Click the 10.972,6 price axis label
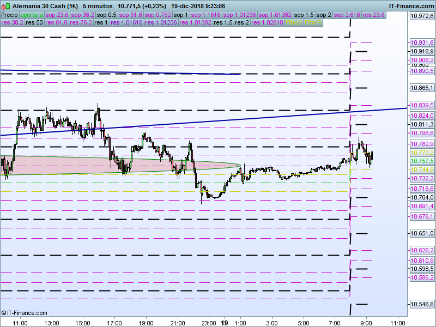Image resolution: width=436 pixels, height=327 pixels. click(x=422, y=16)
